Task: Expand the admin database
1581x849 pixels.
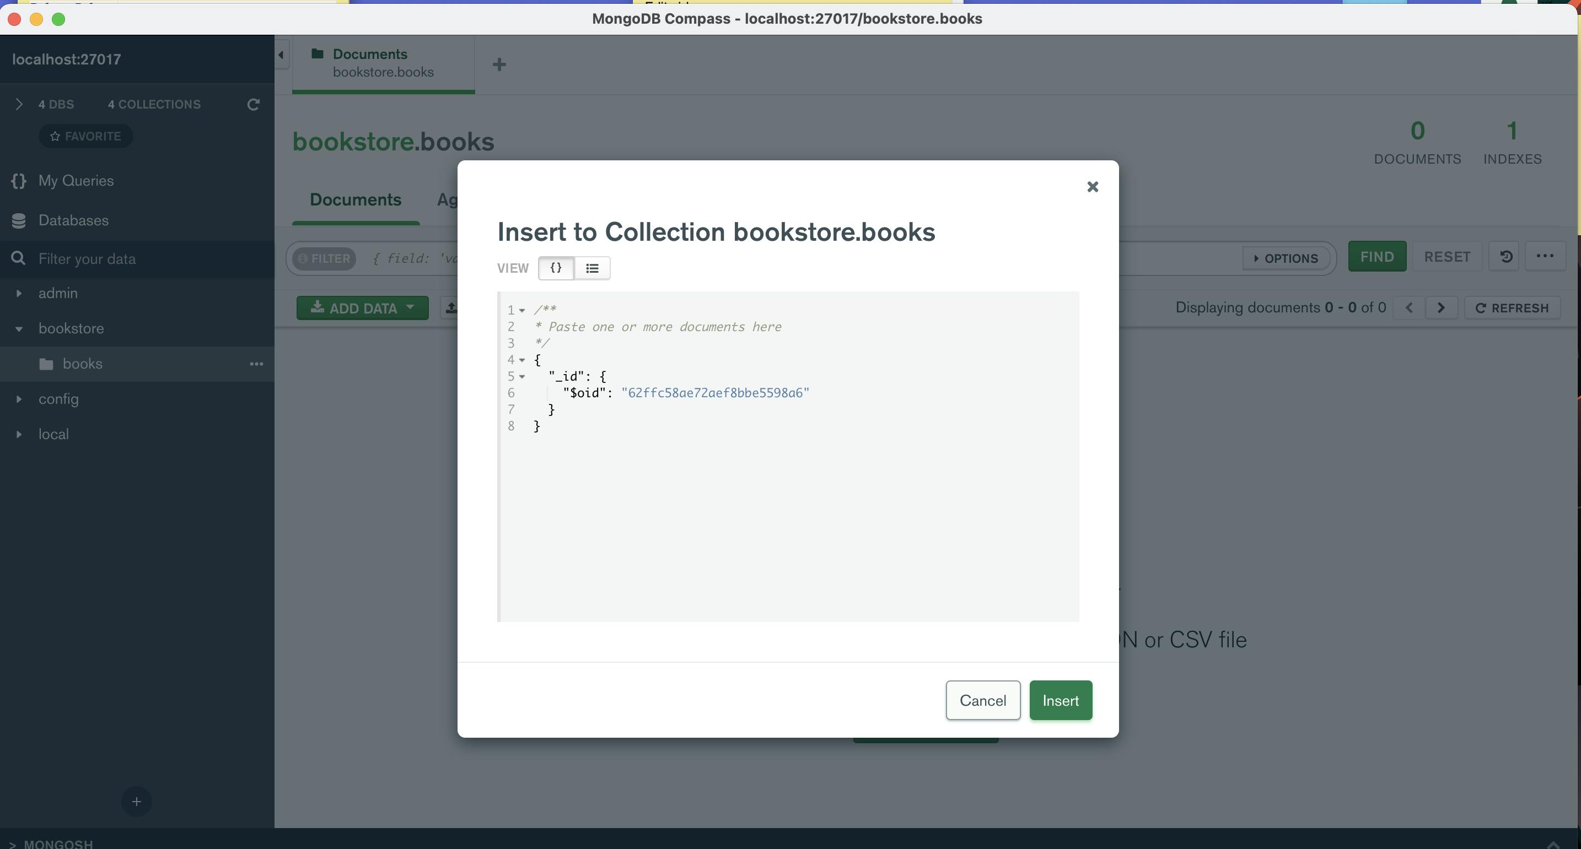Action: click(x=18, y=293)
